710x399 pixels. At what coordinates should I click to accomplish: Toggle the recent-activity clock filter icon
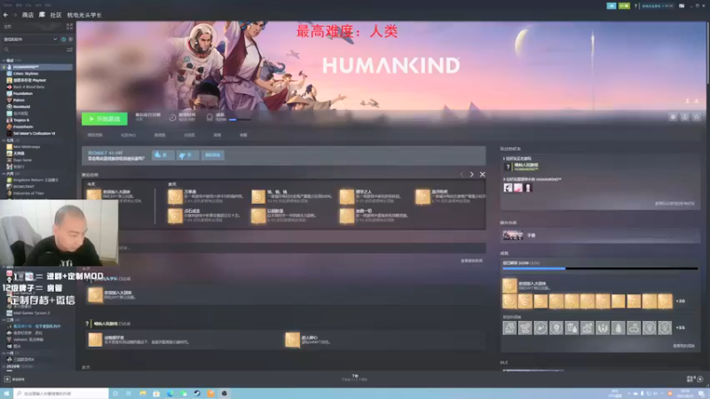[x=63, y=39]
